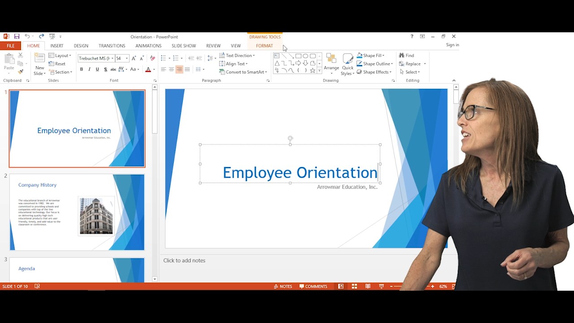This screenshot has height=323, width=574.
Task: Toggle text Shadow formatting
Action: click(105, 69)
